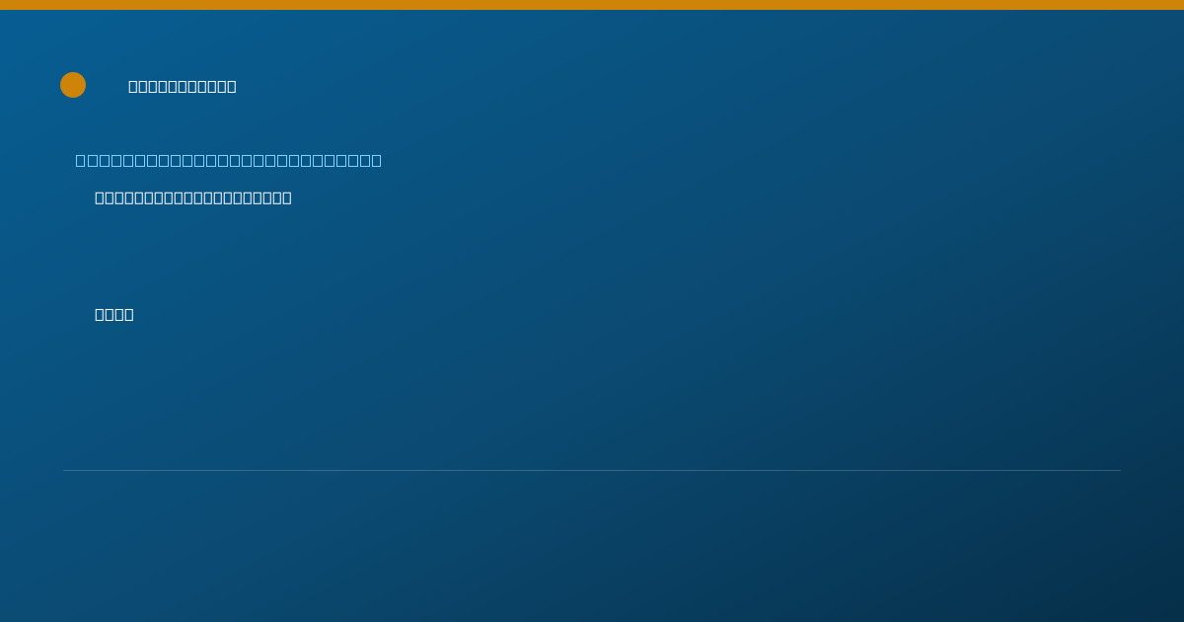Click the blue-colored title line

pos(229,160)
